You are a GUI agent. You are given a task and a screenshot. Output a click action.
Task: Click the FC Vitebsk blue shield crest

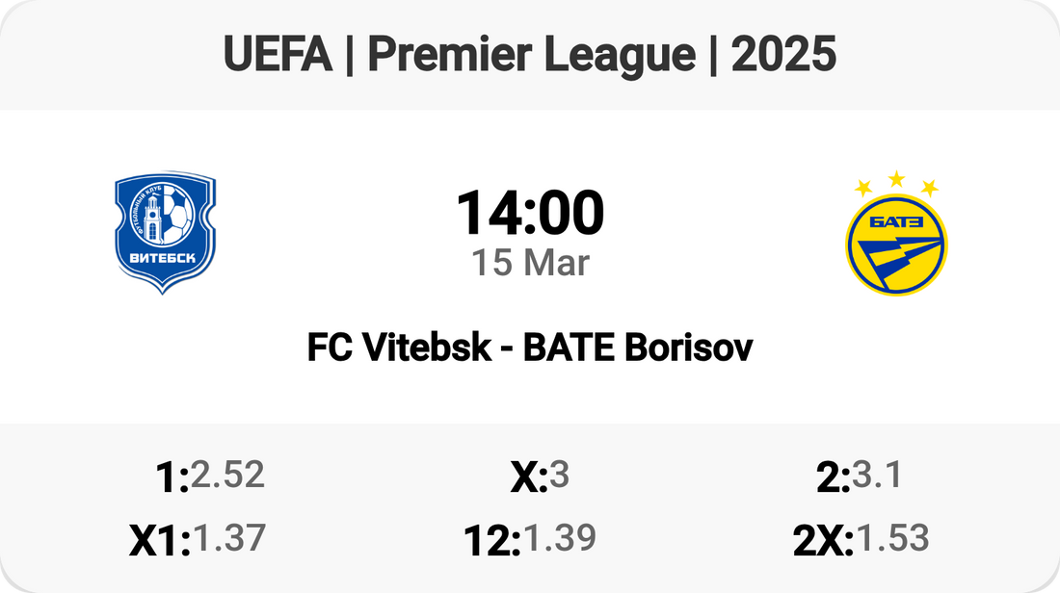point(165,234)
